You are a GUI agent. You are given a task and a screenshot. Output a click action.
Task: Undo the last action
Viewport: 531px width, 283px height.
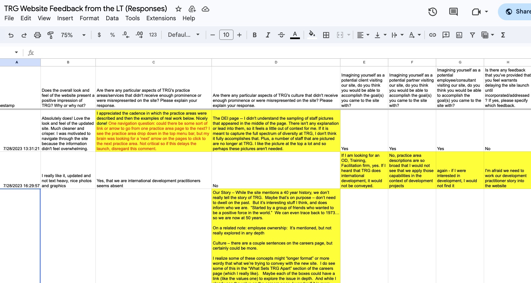click(x=11, y=35)
